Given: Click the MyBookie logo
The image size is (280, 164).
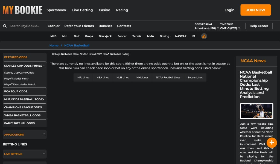Looking at the screenshot, I should pos(22,10).
